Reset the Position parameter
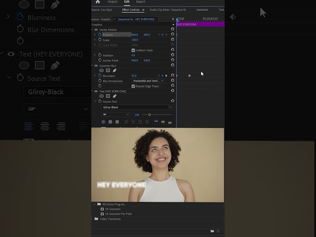Screen dimensions: 316x237 pos(172,34)
